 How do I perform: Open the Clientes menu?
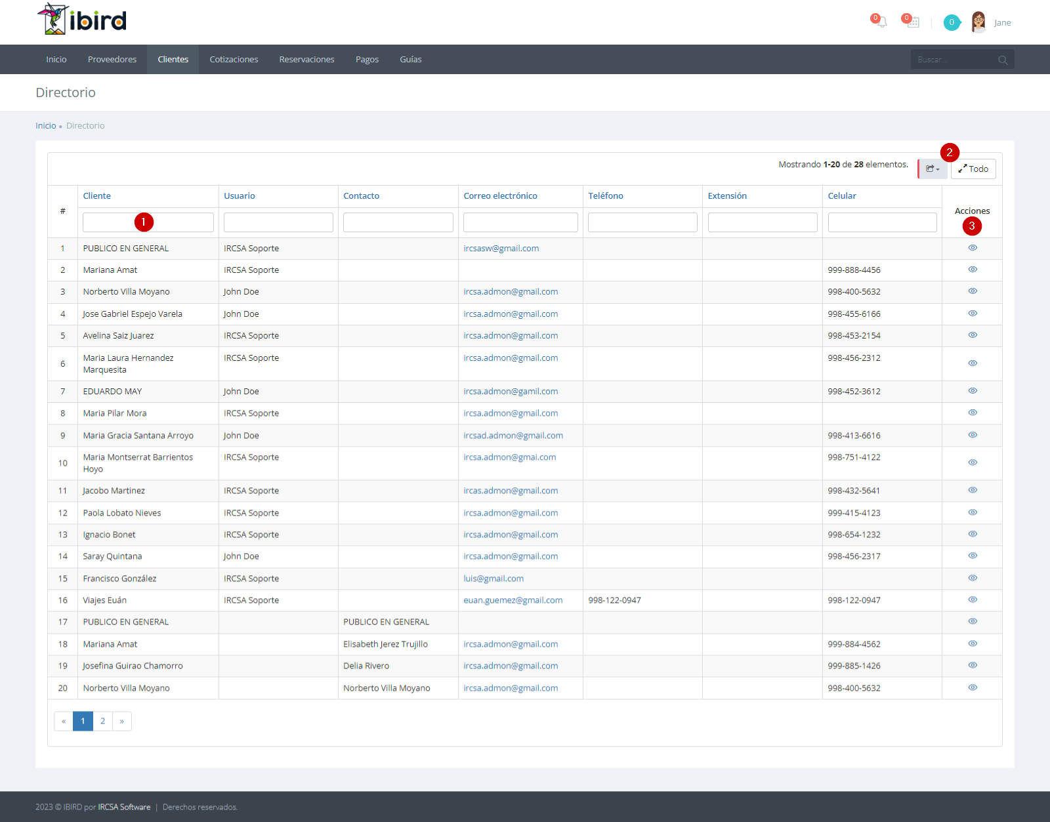tap(173, 60)
